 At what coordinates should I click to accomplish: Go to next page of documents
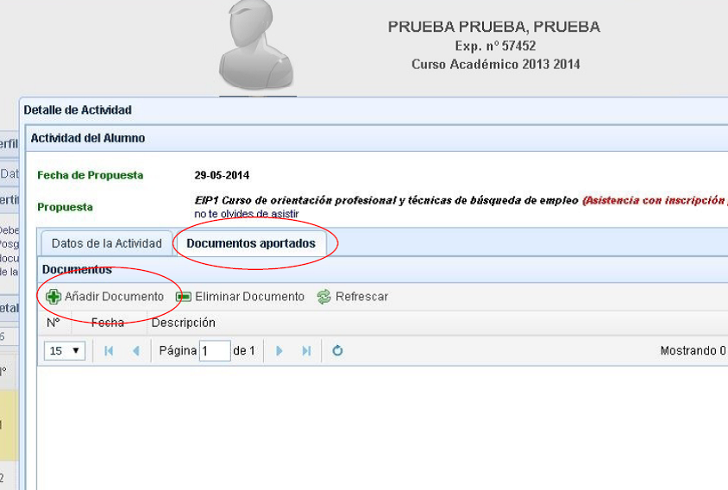[x=279, y=351]
